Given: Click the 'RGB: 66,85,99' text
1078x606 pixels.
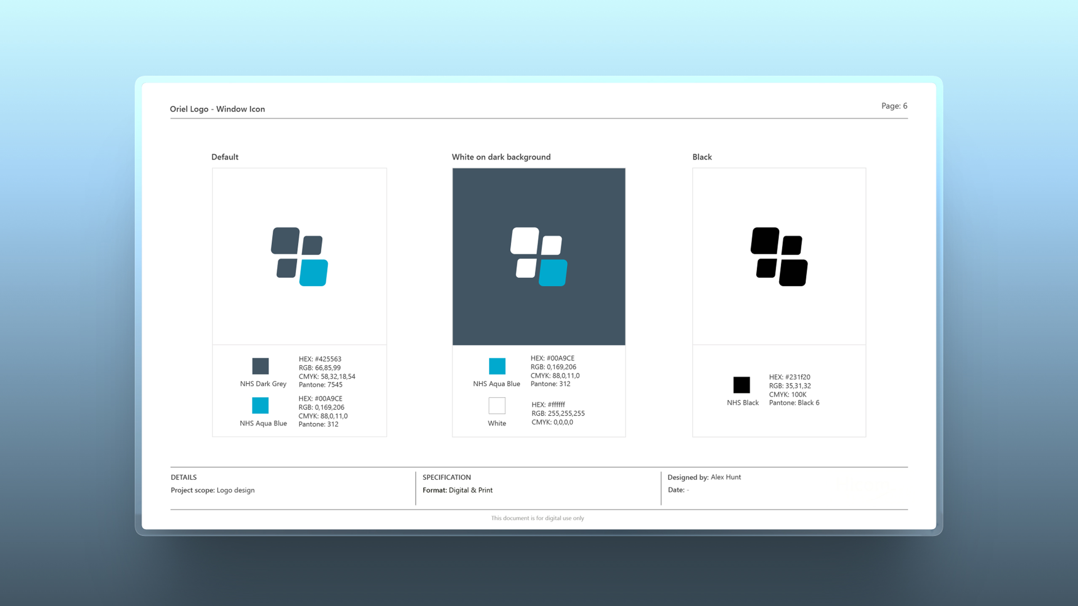Looking at the screenshot, I should [320, 368].
